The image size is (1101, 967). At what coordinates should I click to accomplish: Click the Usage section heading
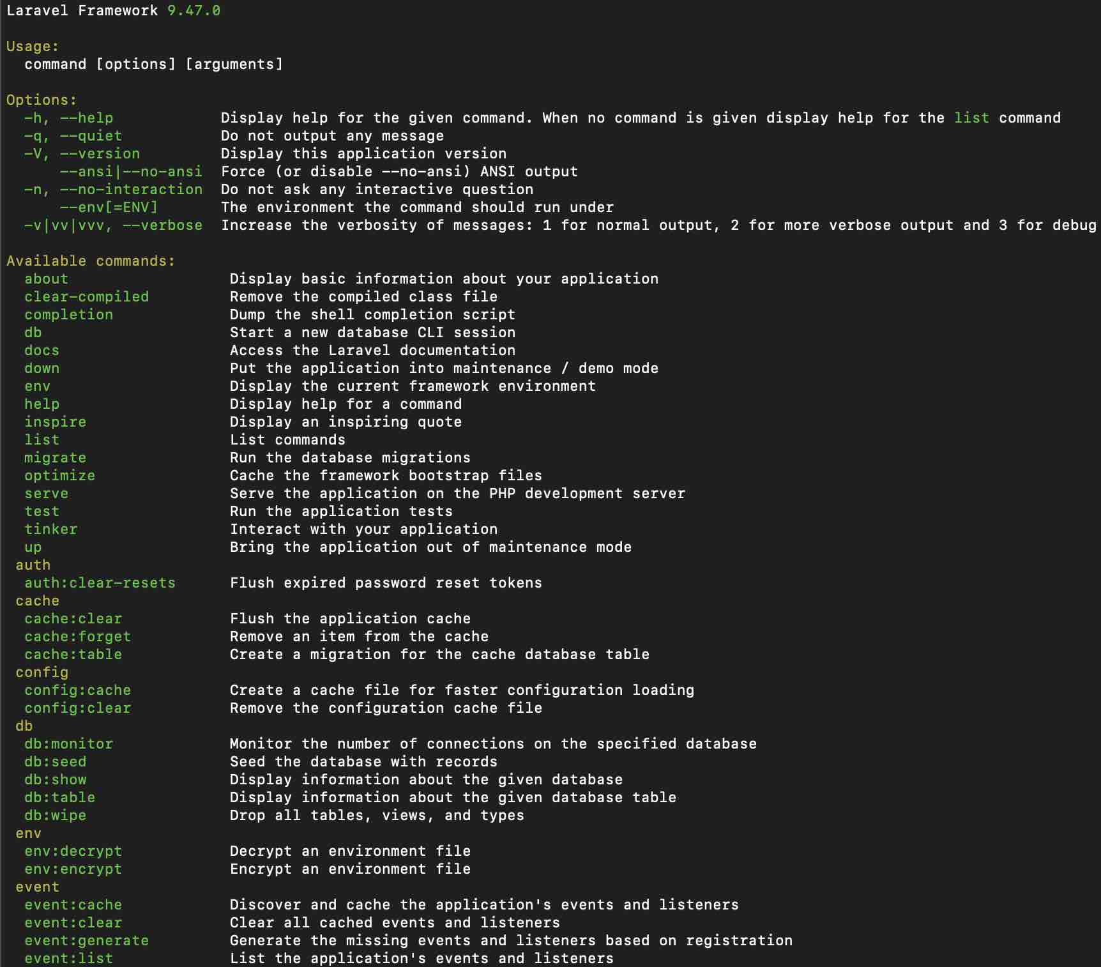[32, 46]
